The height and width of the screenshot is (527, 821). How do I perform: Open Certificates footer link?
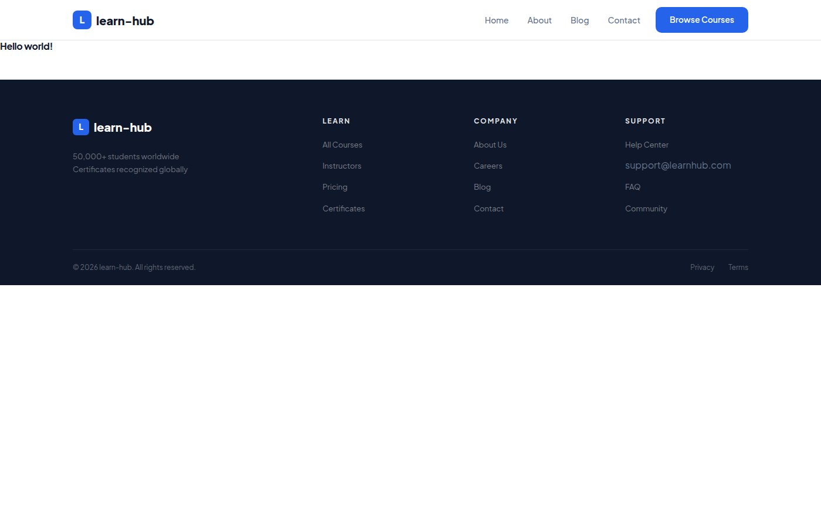coord(344,208)
